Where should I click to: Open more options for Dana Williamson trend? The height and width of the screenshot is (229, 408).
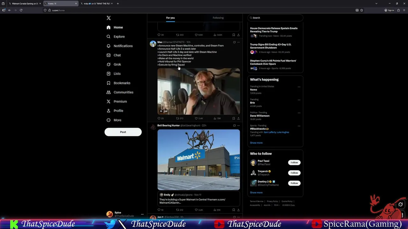pyautogui.click(x=299, y=113)
